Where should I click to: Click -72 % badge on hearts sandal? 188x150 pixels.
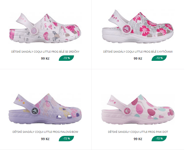[66, 58]
